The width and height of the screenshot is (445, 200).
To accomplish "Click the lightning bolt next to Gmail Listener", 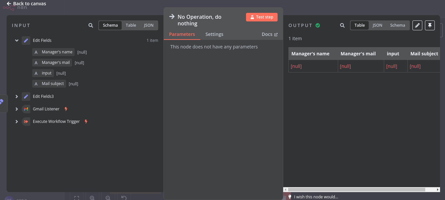I will (x=66, y=109).
